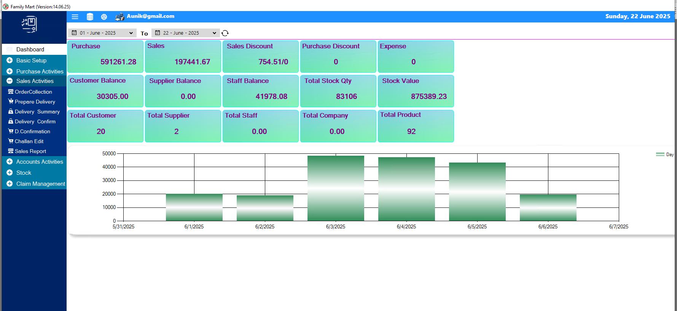Click the Stock Value card

[416, 91]
